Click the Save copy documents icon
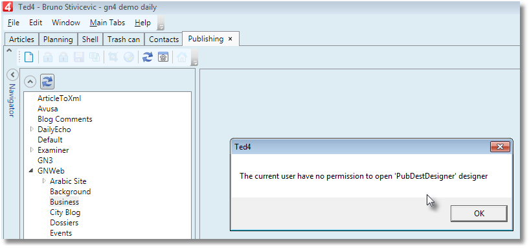 94,58
